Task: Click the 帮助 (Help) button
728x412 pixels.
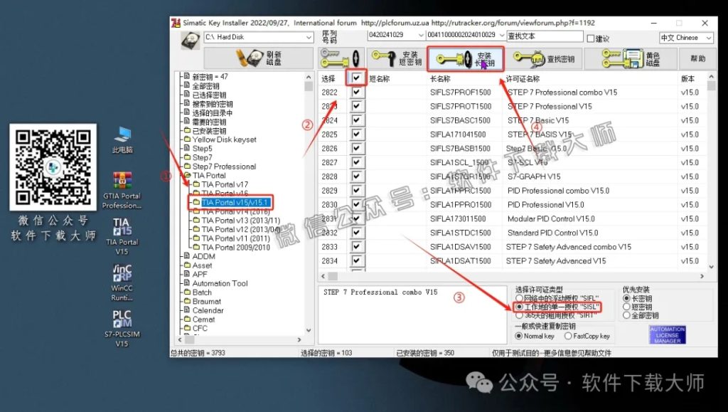Action: pyautogui.click(x=697, y=58)
